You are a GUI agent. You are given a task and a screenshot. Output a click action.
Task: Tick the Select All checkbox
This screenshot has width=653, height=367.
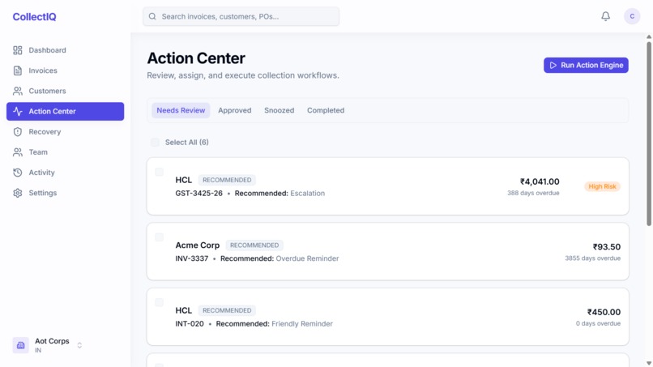pos(155,143)
